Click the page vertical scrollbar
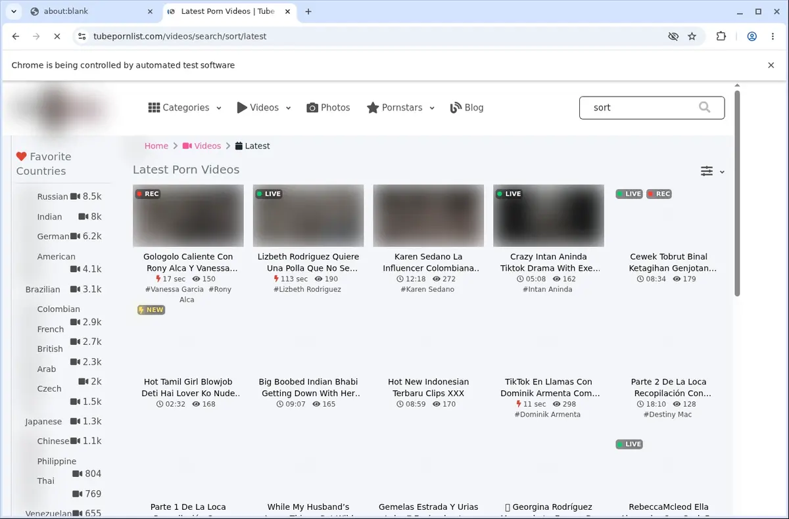Viewport: 789px width, 519px height. click(737, 194)
